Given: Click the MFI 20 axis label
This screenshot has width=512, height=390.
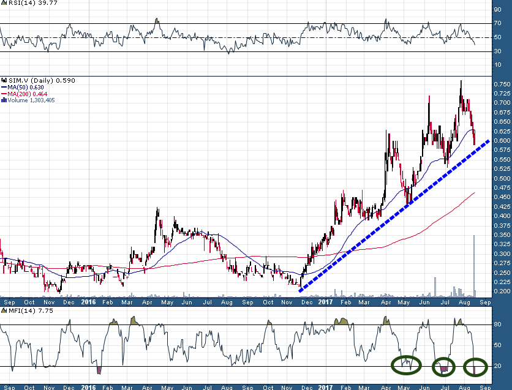Looking at the screenshot, I should tap(498, 366).
